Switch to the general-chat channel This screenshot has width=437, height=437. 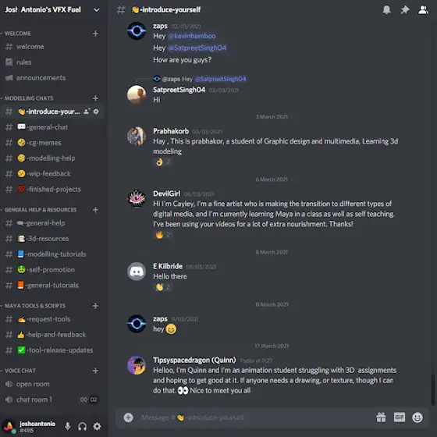52,127
